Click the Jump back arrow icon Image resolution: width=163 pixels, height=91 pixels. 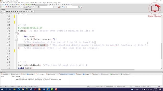2,7
